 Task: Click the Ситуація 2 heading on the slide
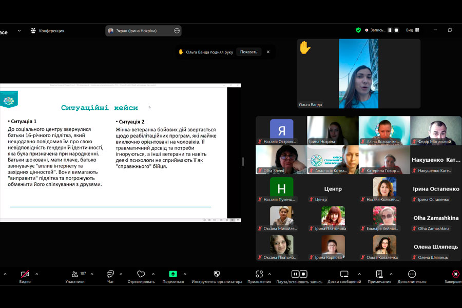click(131, 122)
